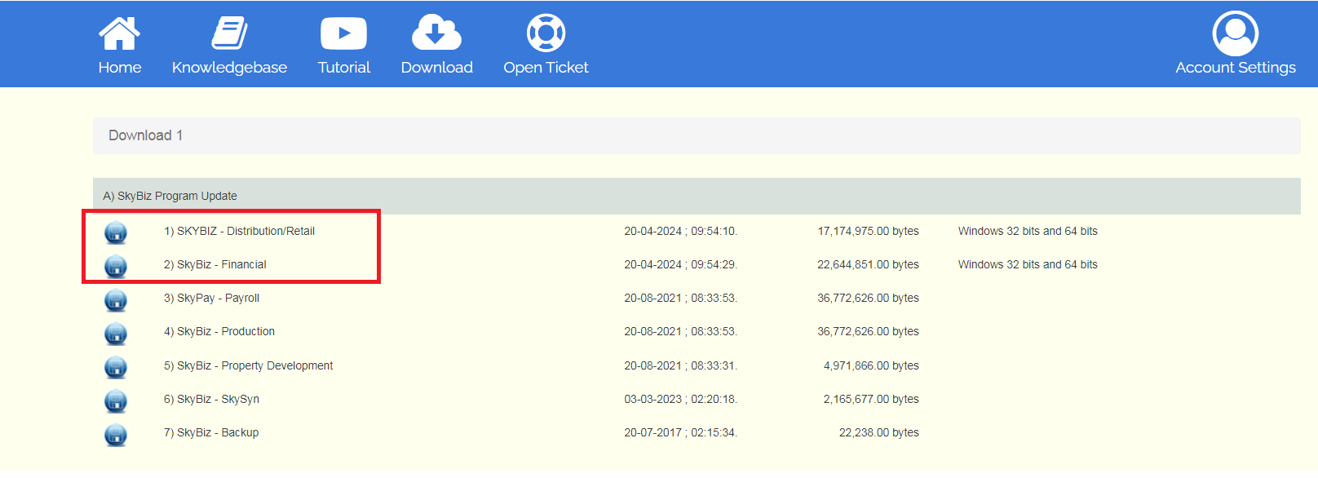Click the disk icon beside SkyBiz SkySyn
1318x478 pixels.
tap(116, 401)
